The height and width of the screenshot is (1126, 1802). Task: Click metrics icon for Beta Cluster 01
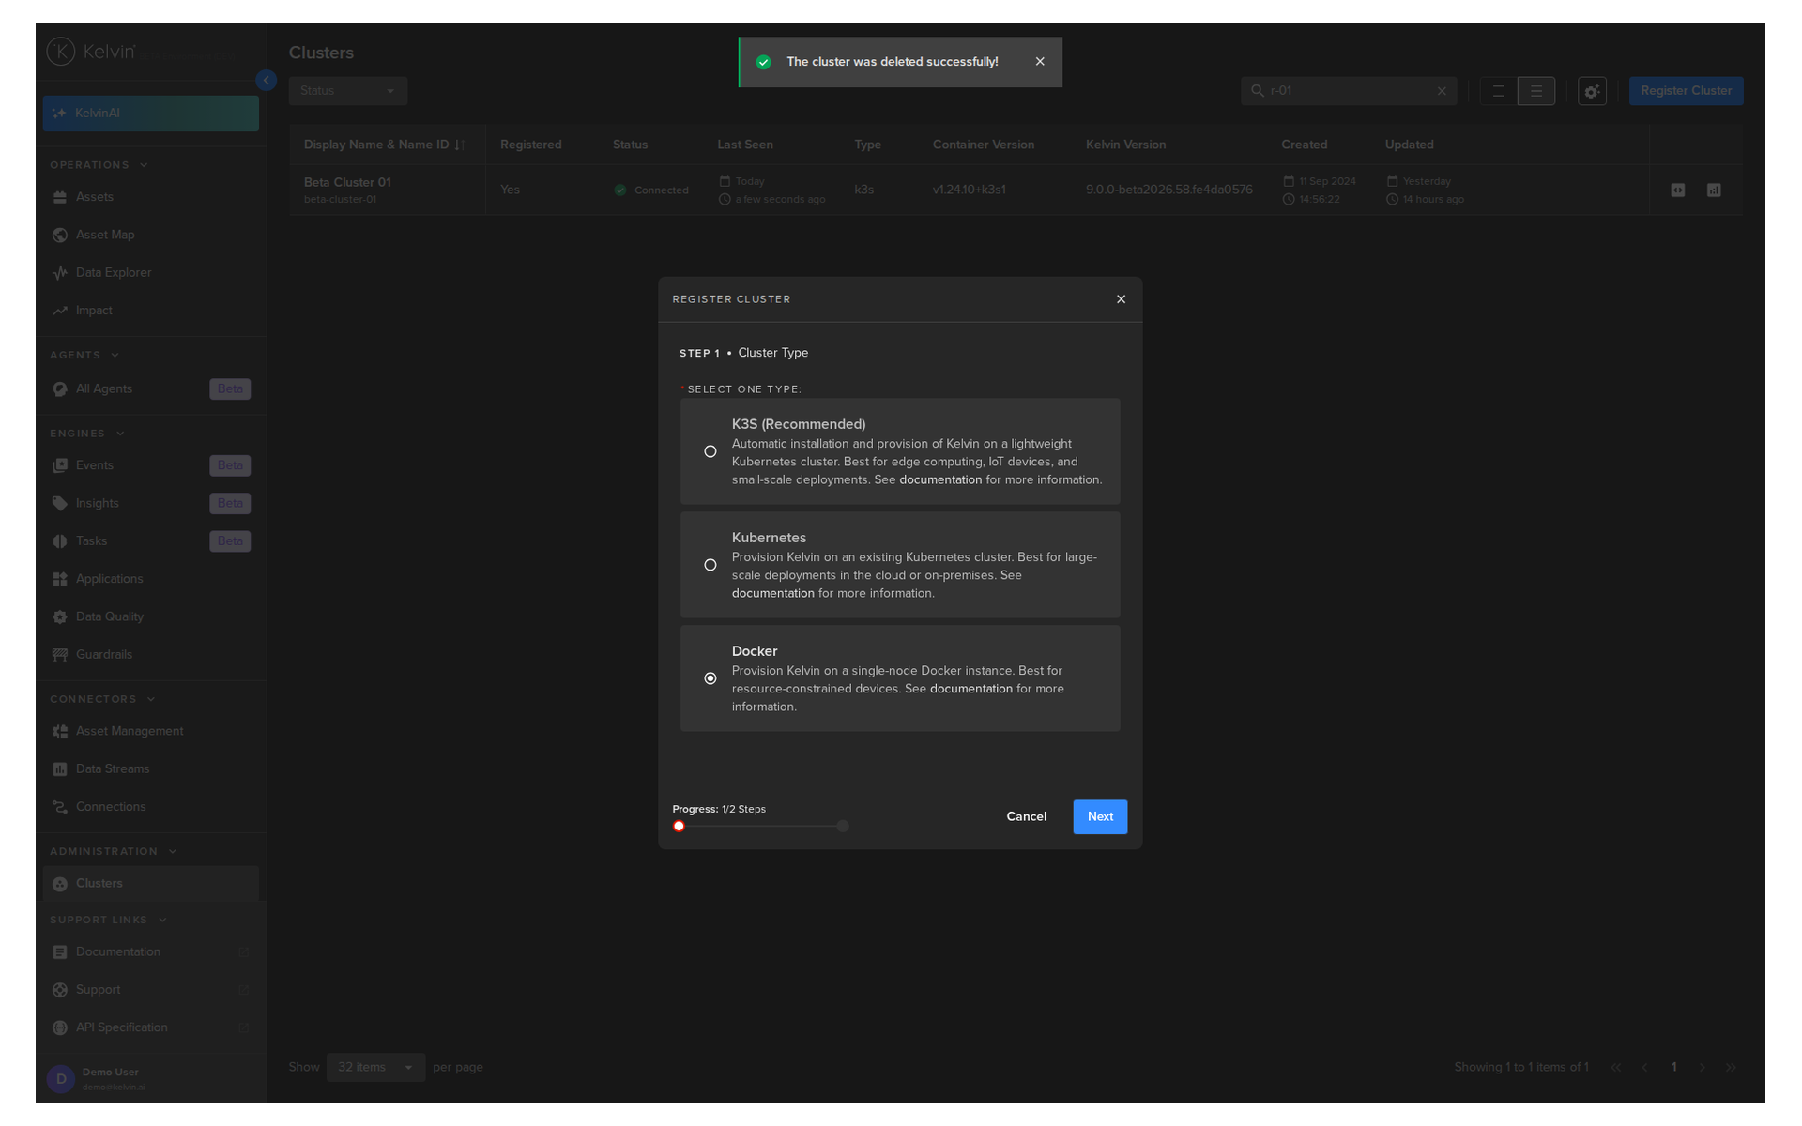(x=1714, y=190)
